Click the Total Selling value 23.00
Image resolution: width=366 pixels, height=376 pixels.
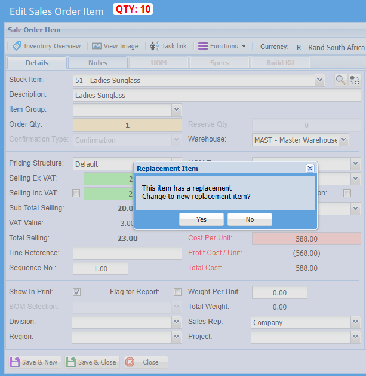[127, 238]
